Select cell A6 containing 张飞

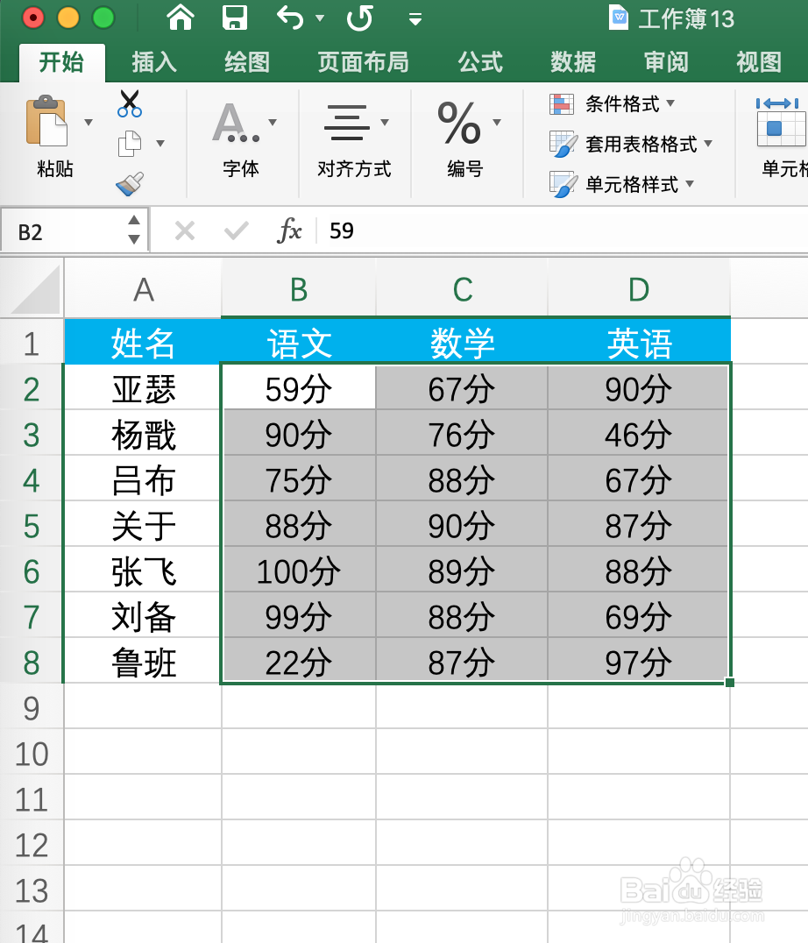[142, 571]
